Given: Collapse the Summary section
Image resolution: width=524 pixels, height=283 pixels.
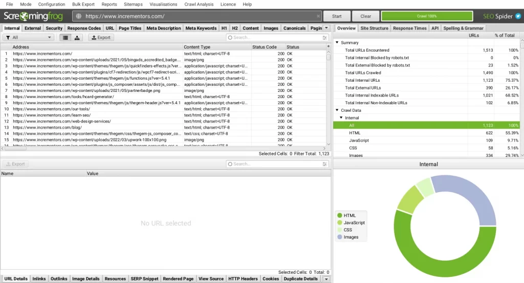Looking at the screenshot, I should click(337, 42).
